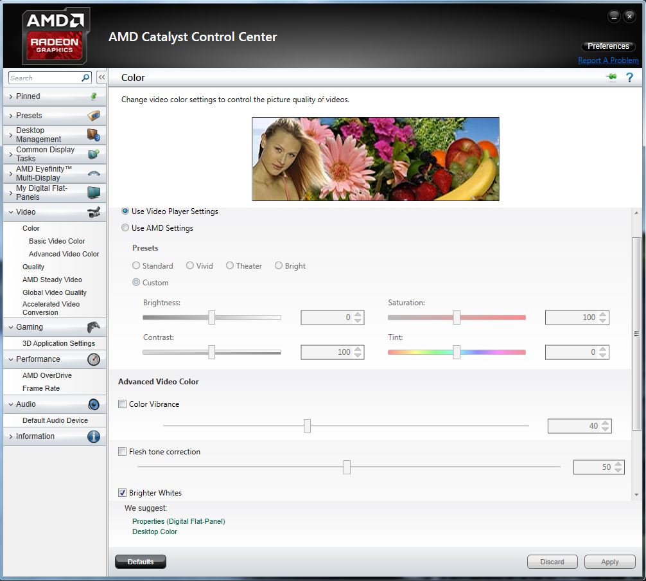
Task: Click the Brightness slider handle
Action: (212, 317)
